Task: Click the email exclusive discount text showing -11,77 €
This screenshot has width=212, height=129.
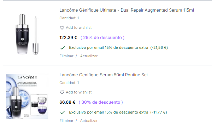Action: (118, 112)
